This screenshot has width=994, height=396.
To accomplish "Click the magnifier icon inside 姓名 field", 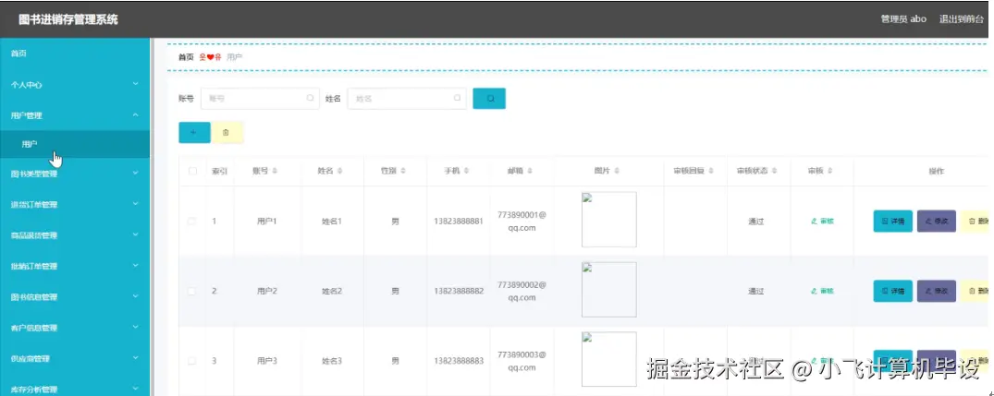I will point(457,98).
